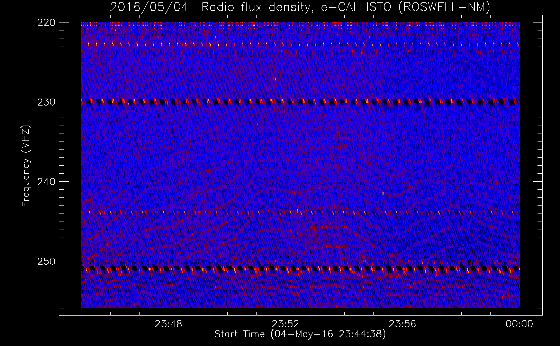The image size is (560, 346).
Task: Click the time tick label '23:56'
Action: click(403, 324)
